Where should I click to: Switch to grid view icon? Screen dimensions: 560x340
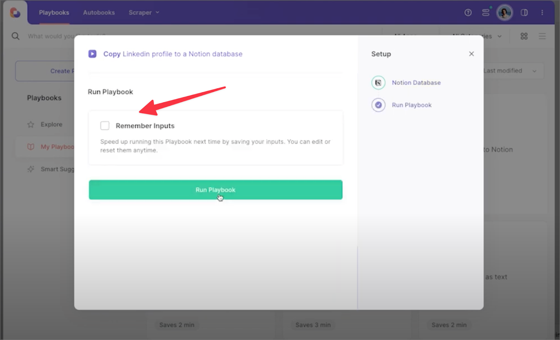(x=524, y=36)
